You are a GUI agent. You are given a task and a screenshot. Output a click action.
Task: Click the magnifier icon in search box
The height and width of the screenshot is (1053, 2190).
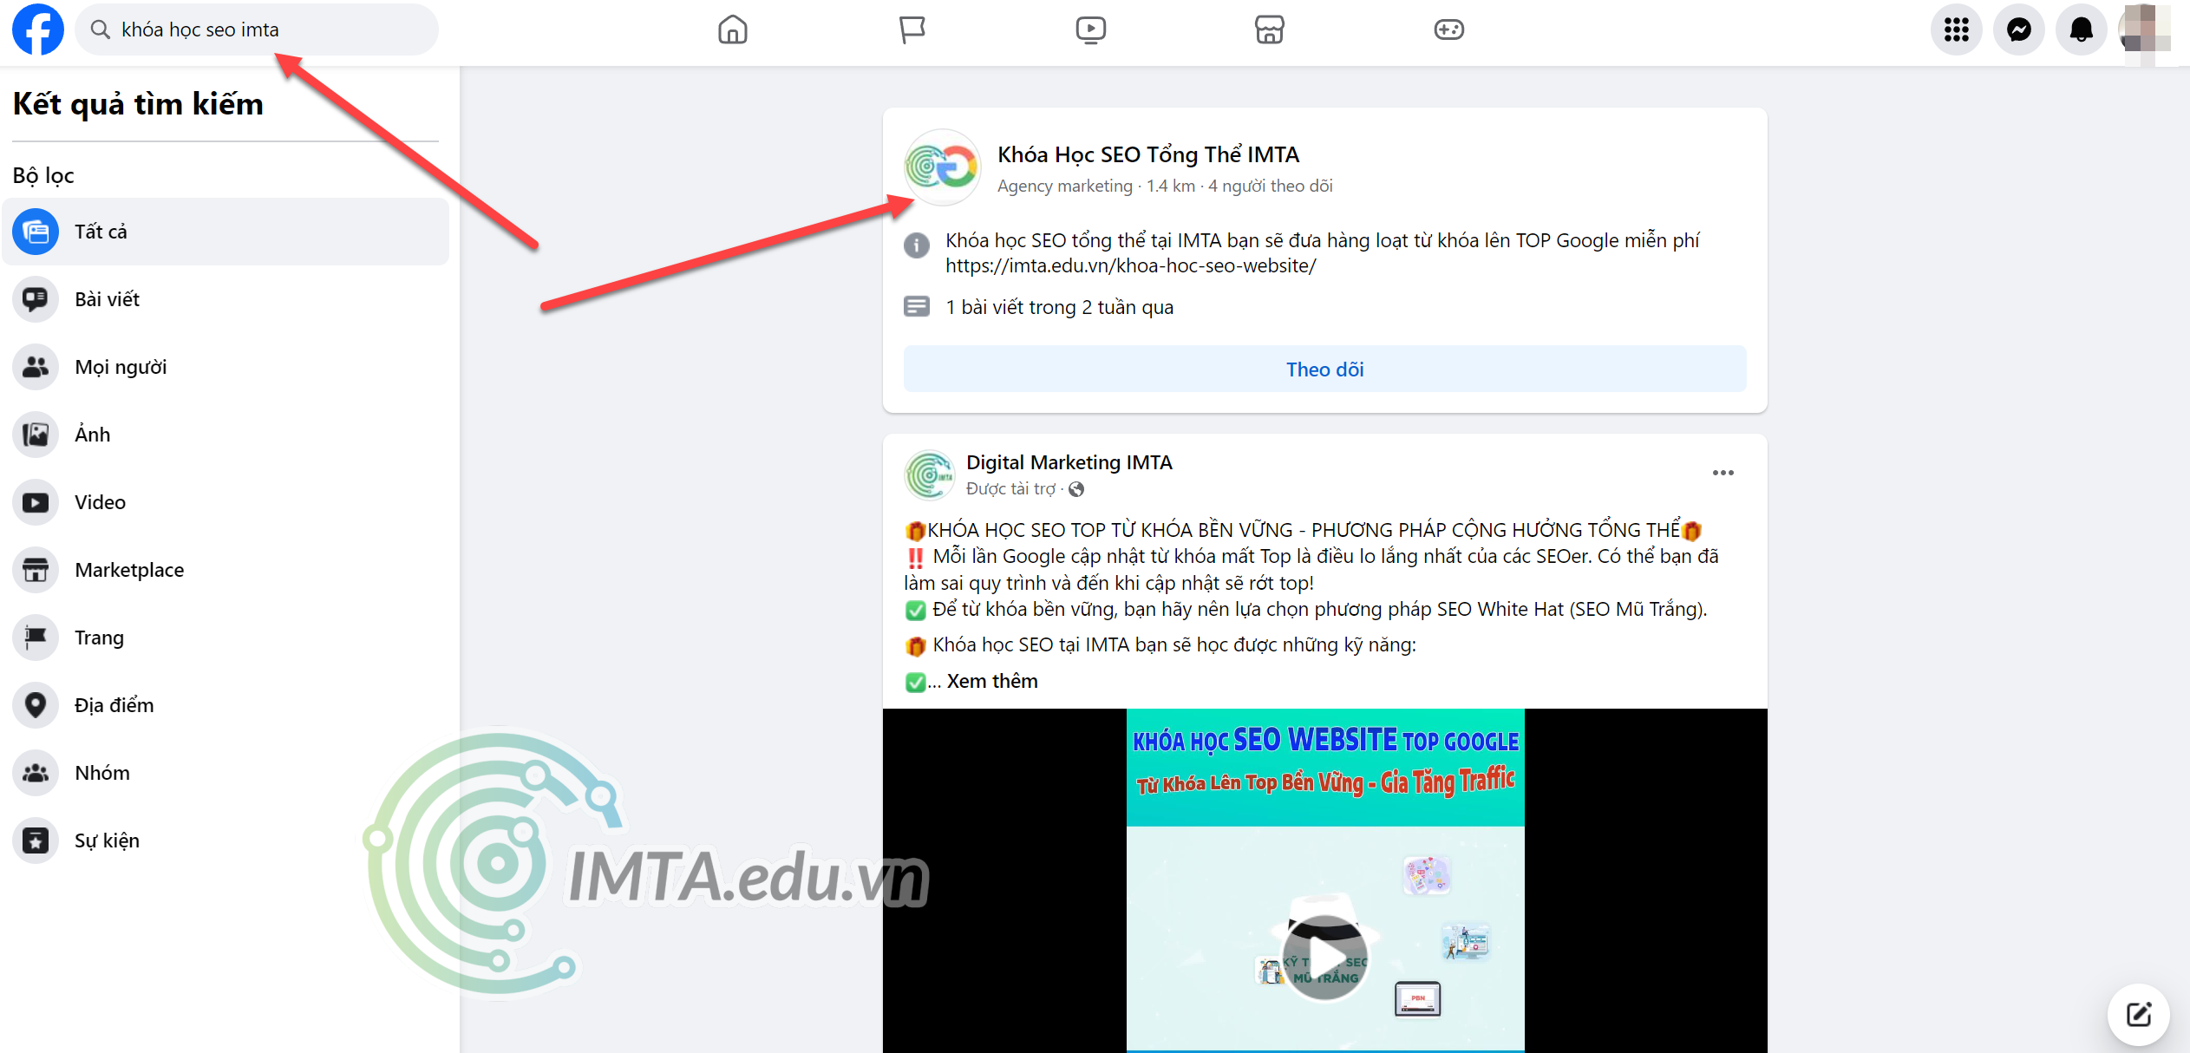(x=101, y=29)
